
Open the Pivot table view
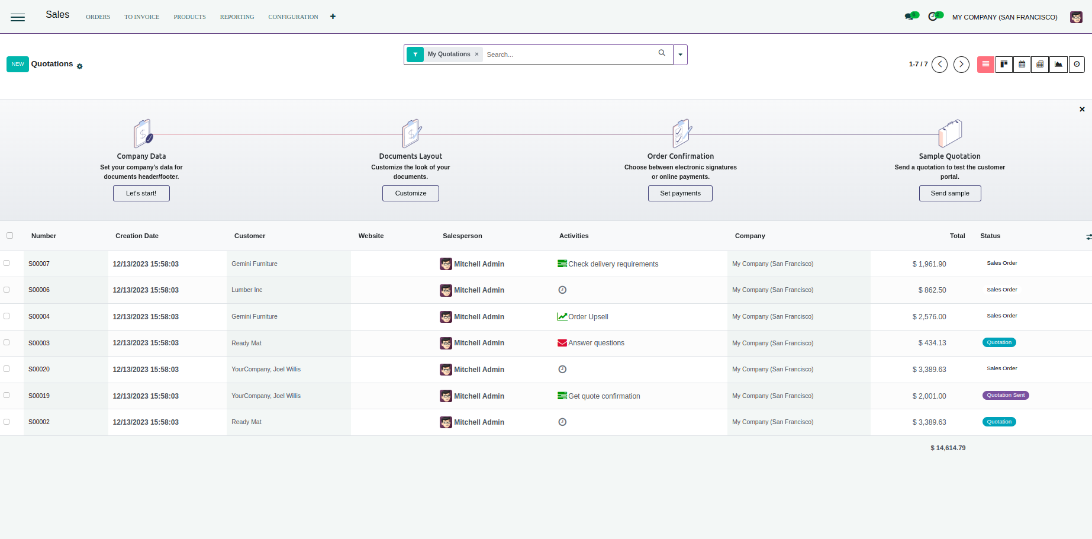pos(1040,65)
